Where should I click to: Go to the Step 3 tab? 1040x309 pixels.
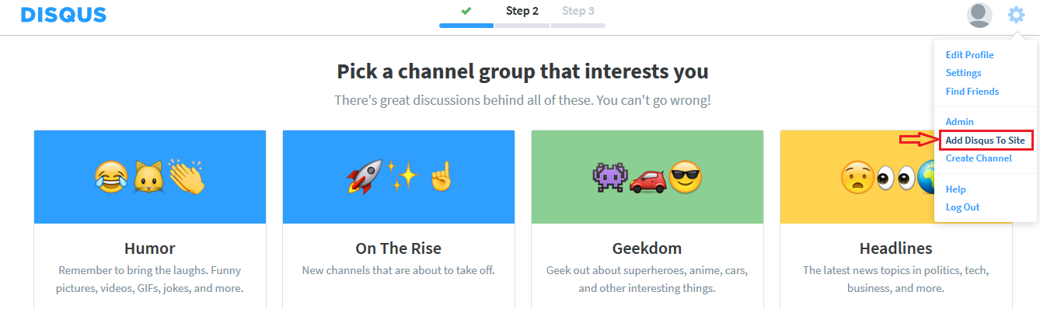578,11
